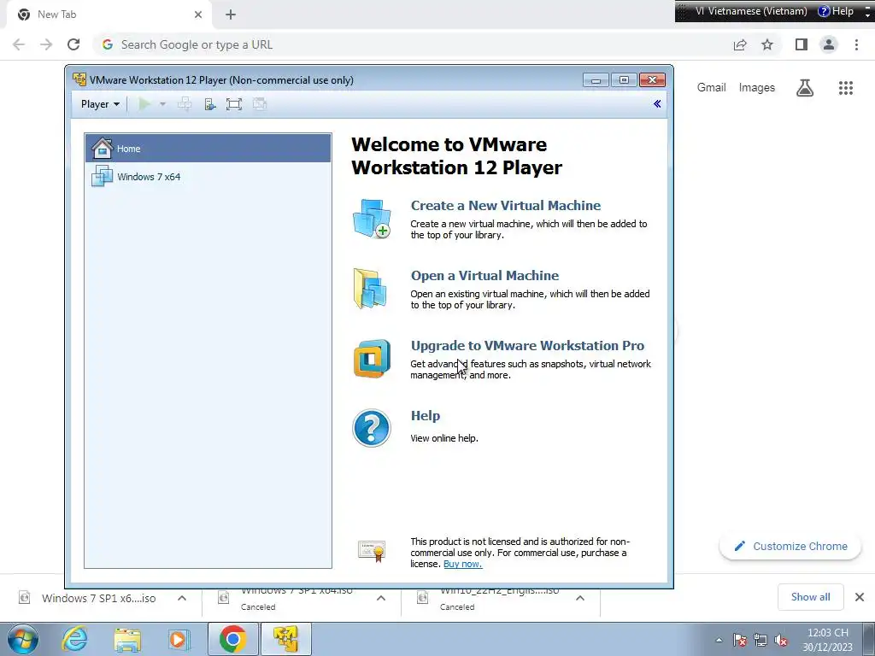The height and width of the screenshot is (656, 875).
Task: Expand options for canceled Win10 ISO download
Action: (x=580, y=598)
